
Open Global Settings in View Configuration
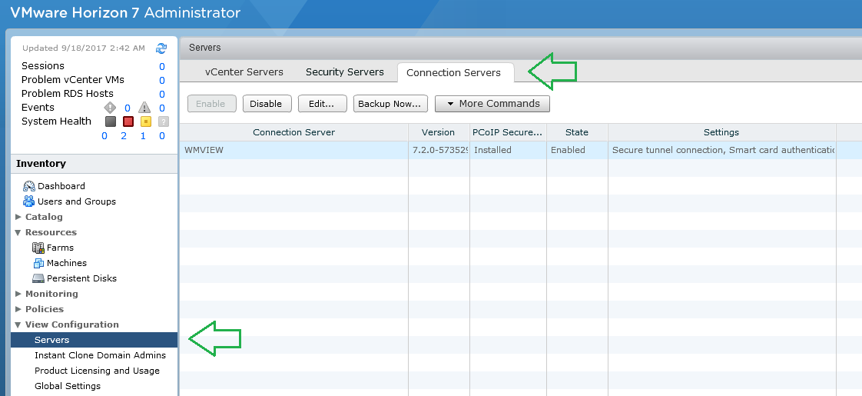(x=68, y=386)
